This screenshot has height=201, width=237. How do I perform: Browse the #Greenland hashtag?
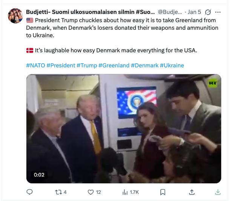coord(114,65)
